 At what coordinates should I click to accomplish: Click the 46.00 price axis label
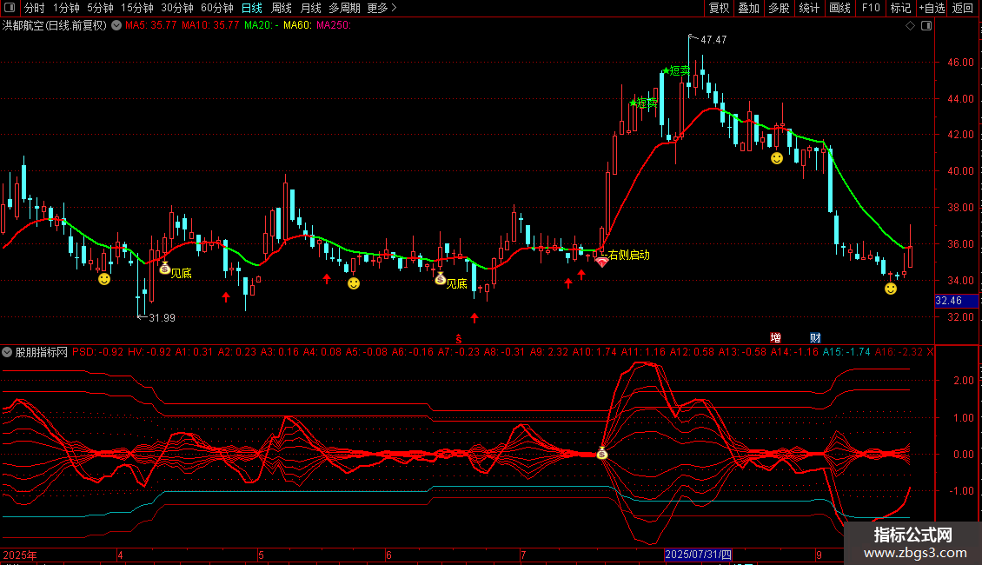[960, 63]
